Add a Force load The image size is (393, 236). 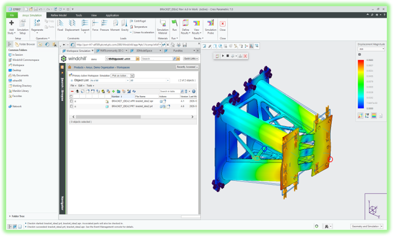click(x=95, y=25)
